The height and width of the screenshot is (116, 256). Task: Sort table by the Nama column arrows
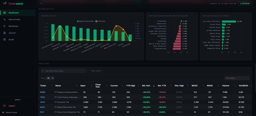(x=76, y=86)
